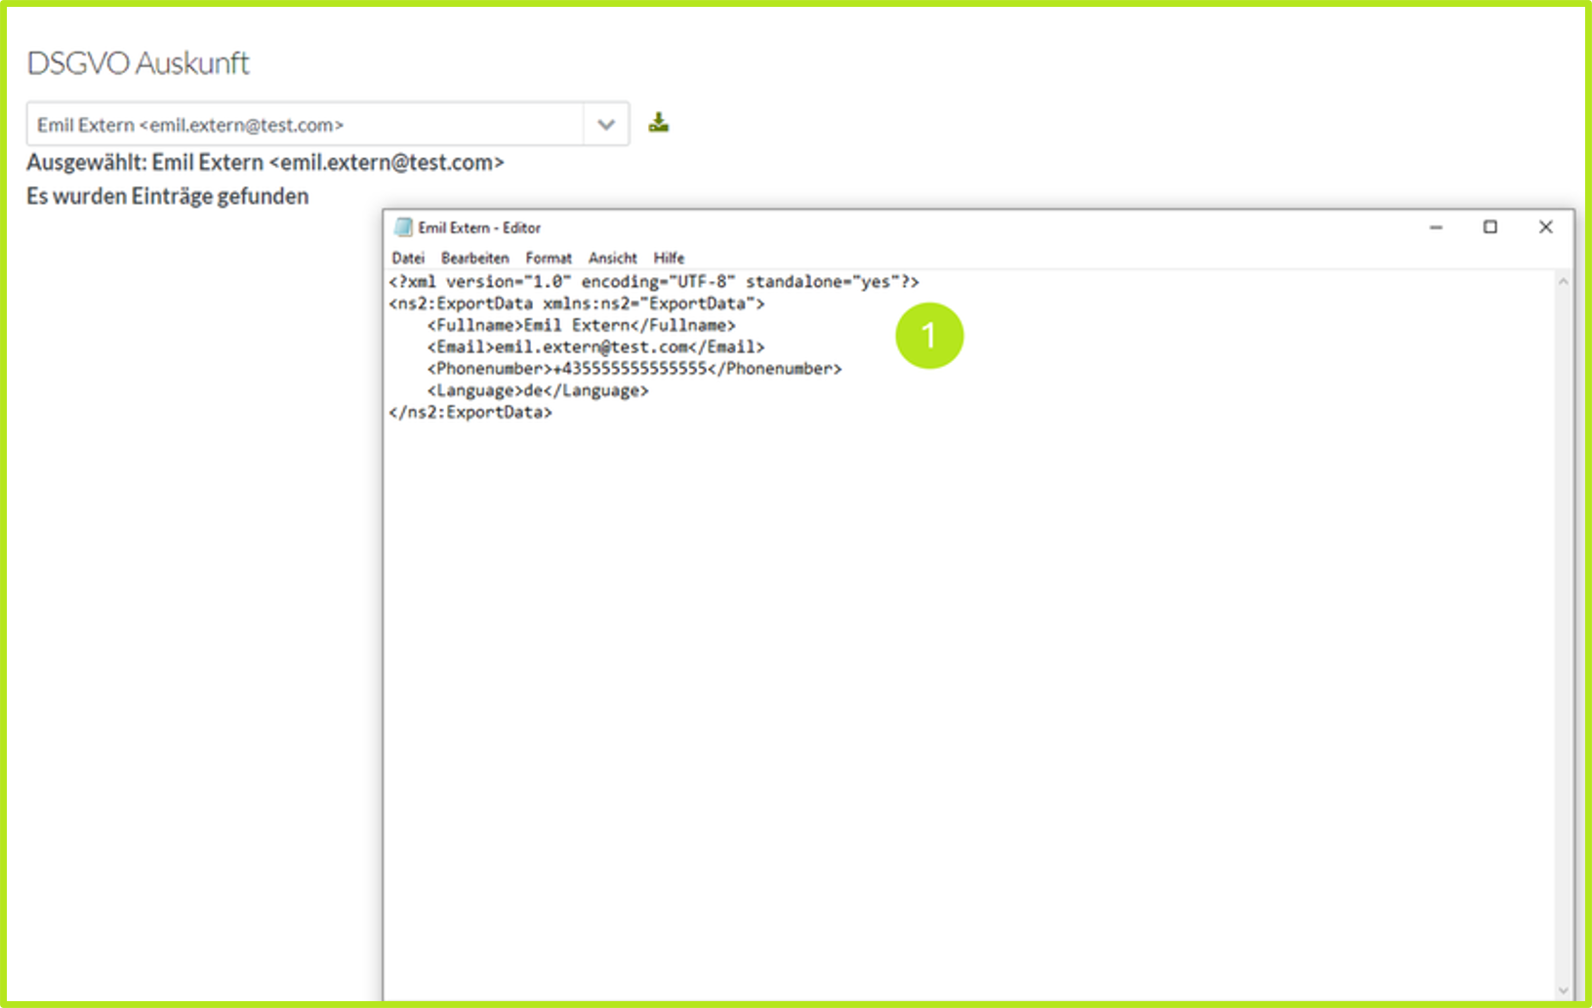Click the Notepad icon in the title bar
This screenshot has width=1592, height=1008.
tap(403, 227)
